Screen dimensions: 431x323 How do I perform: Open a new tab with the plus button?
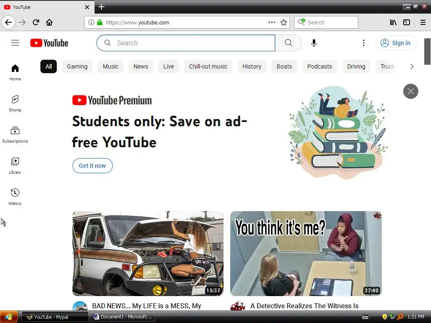tap(101, 7)
